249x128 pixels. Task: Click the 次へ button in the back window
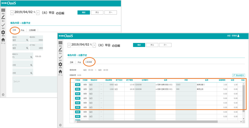tap(111, 12)
